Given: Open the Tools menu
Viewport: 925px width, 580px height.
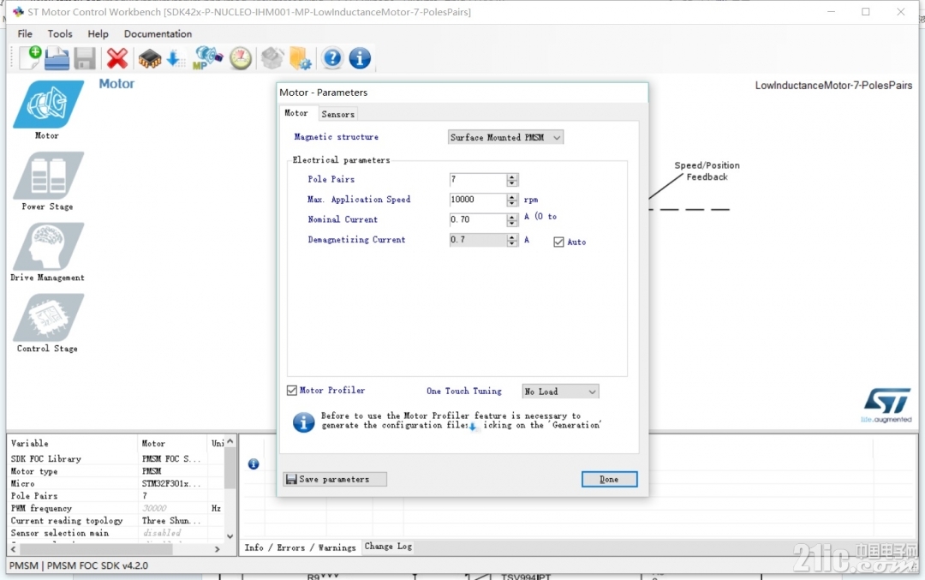Looking at the screenshot, I should pyautogui.click(x=60, y=33).
